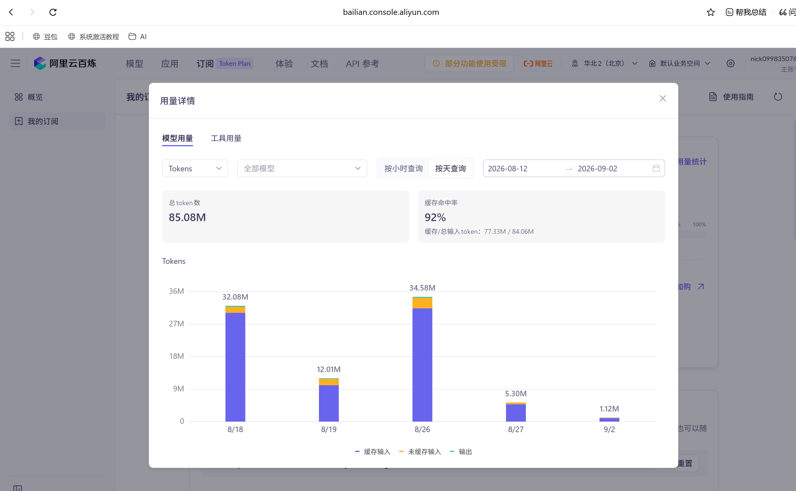
Task: Select 我的订阅 in the sidebar
Action: (57, 121)
